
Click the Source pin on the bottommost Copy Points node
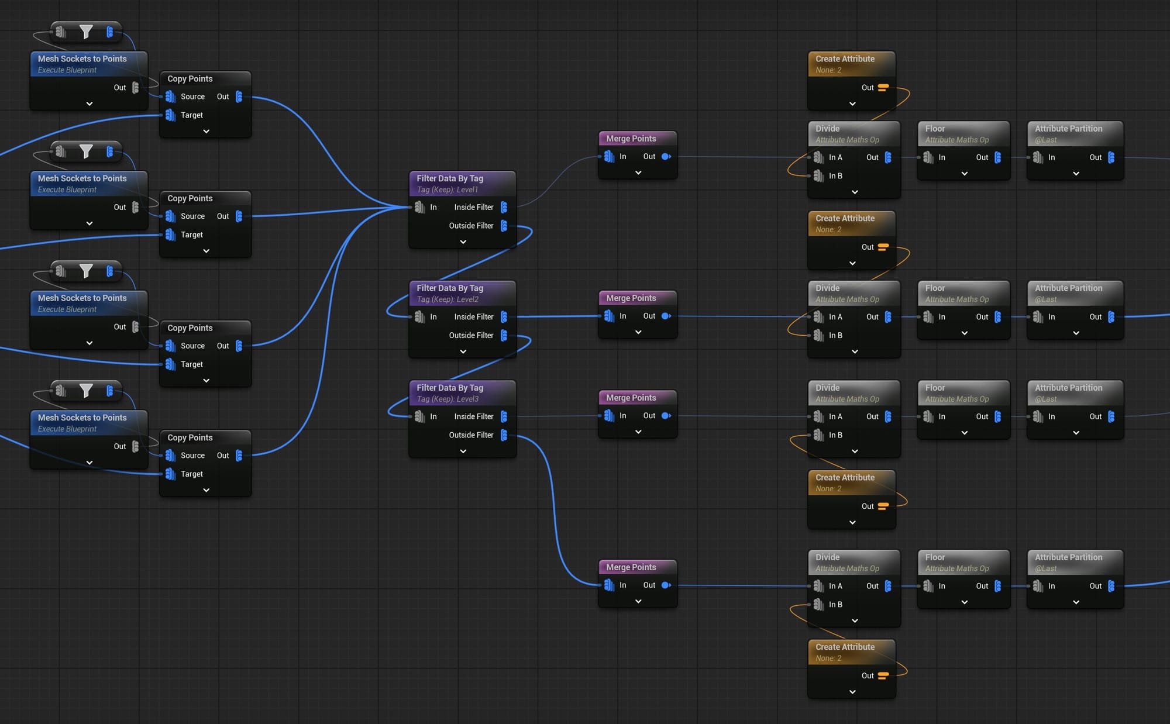[170, 456]
